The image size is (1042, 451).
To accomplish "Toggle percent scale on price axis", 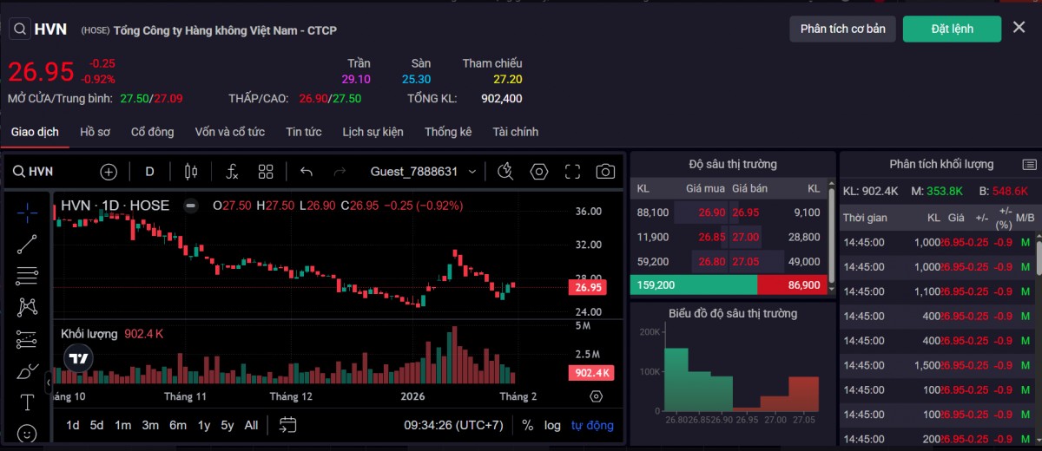I will pyautogui.click(x=527, y=425).
